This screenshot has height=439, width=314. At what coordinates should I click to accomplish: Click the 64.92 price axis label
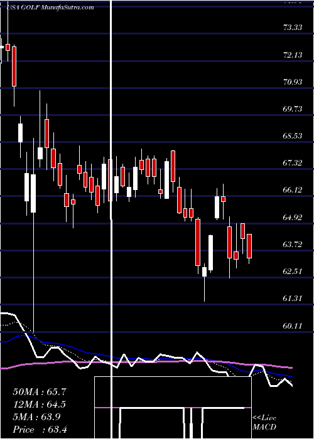pos(293,217)
